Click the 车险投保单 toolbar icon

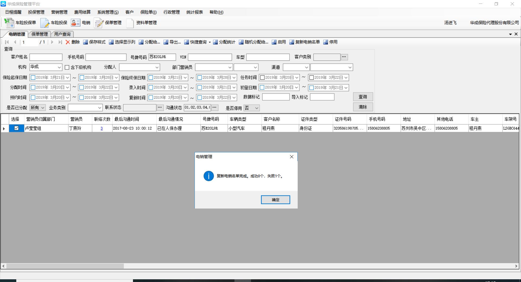tap(9, 23)
